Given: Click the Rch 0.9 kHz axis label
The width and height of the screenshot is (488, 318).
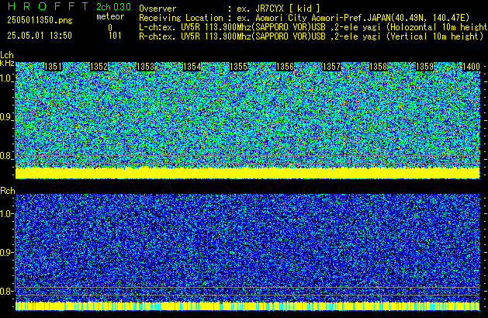Looking at the screenshot, I should pos(6,252).
